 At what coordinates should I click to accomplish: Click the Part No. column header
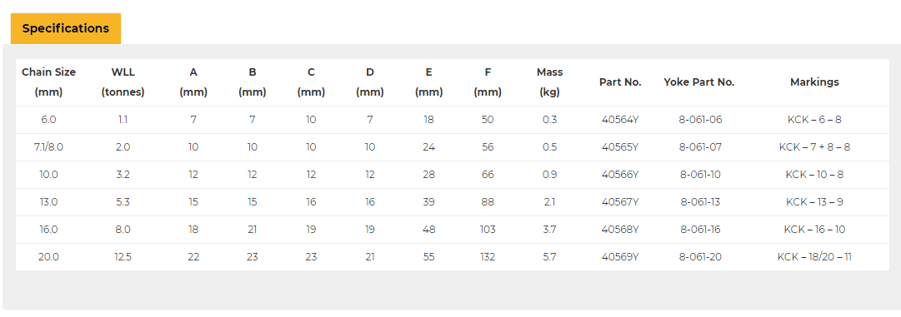[620, 82]
